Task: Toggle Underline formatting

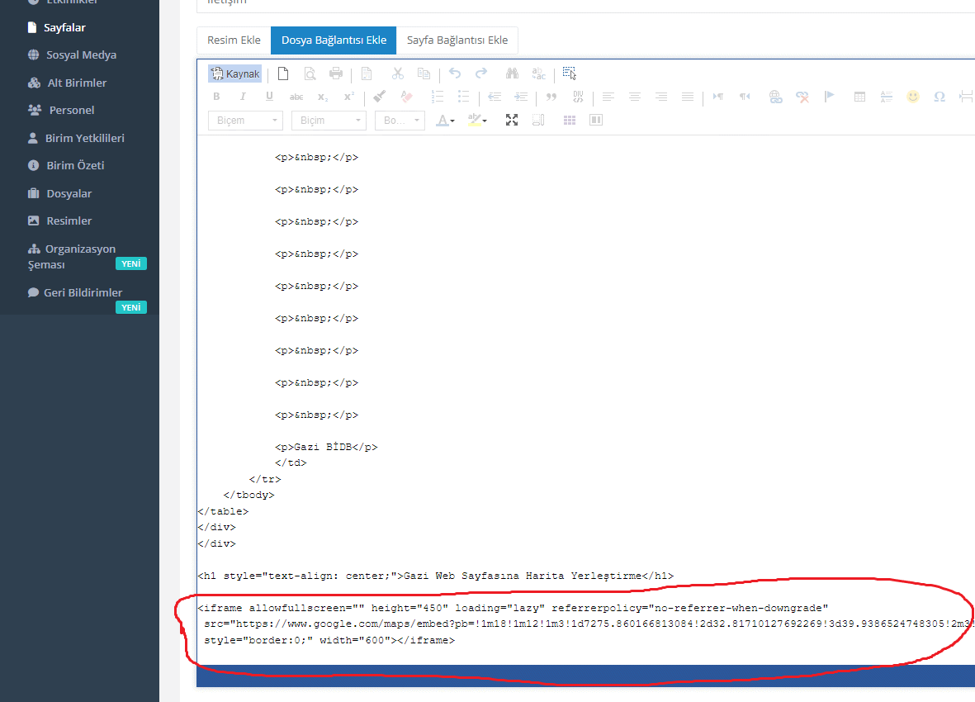Action: click(x=269, y=97)
